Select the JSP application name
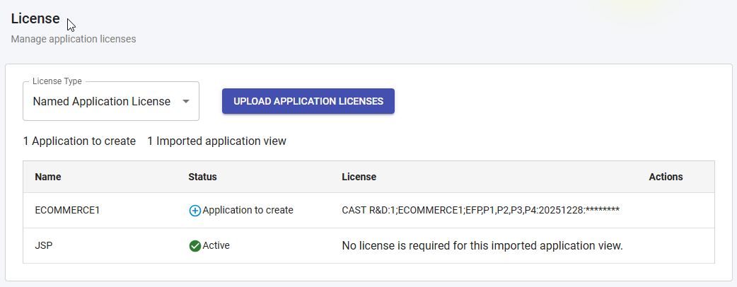The image size is (737, 287). [x=44, y=245]
